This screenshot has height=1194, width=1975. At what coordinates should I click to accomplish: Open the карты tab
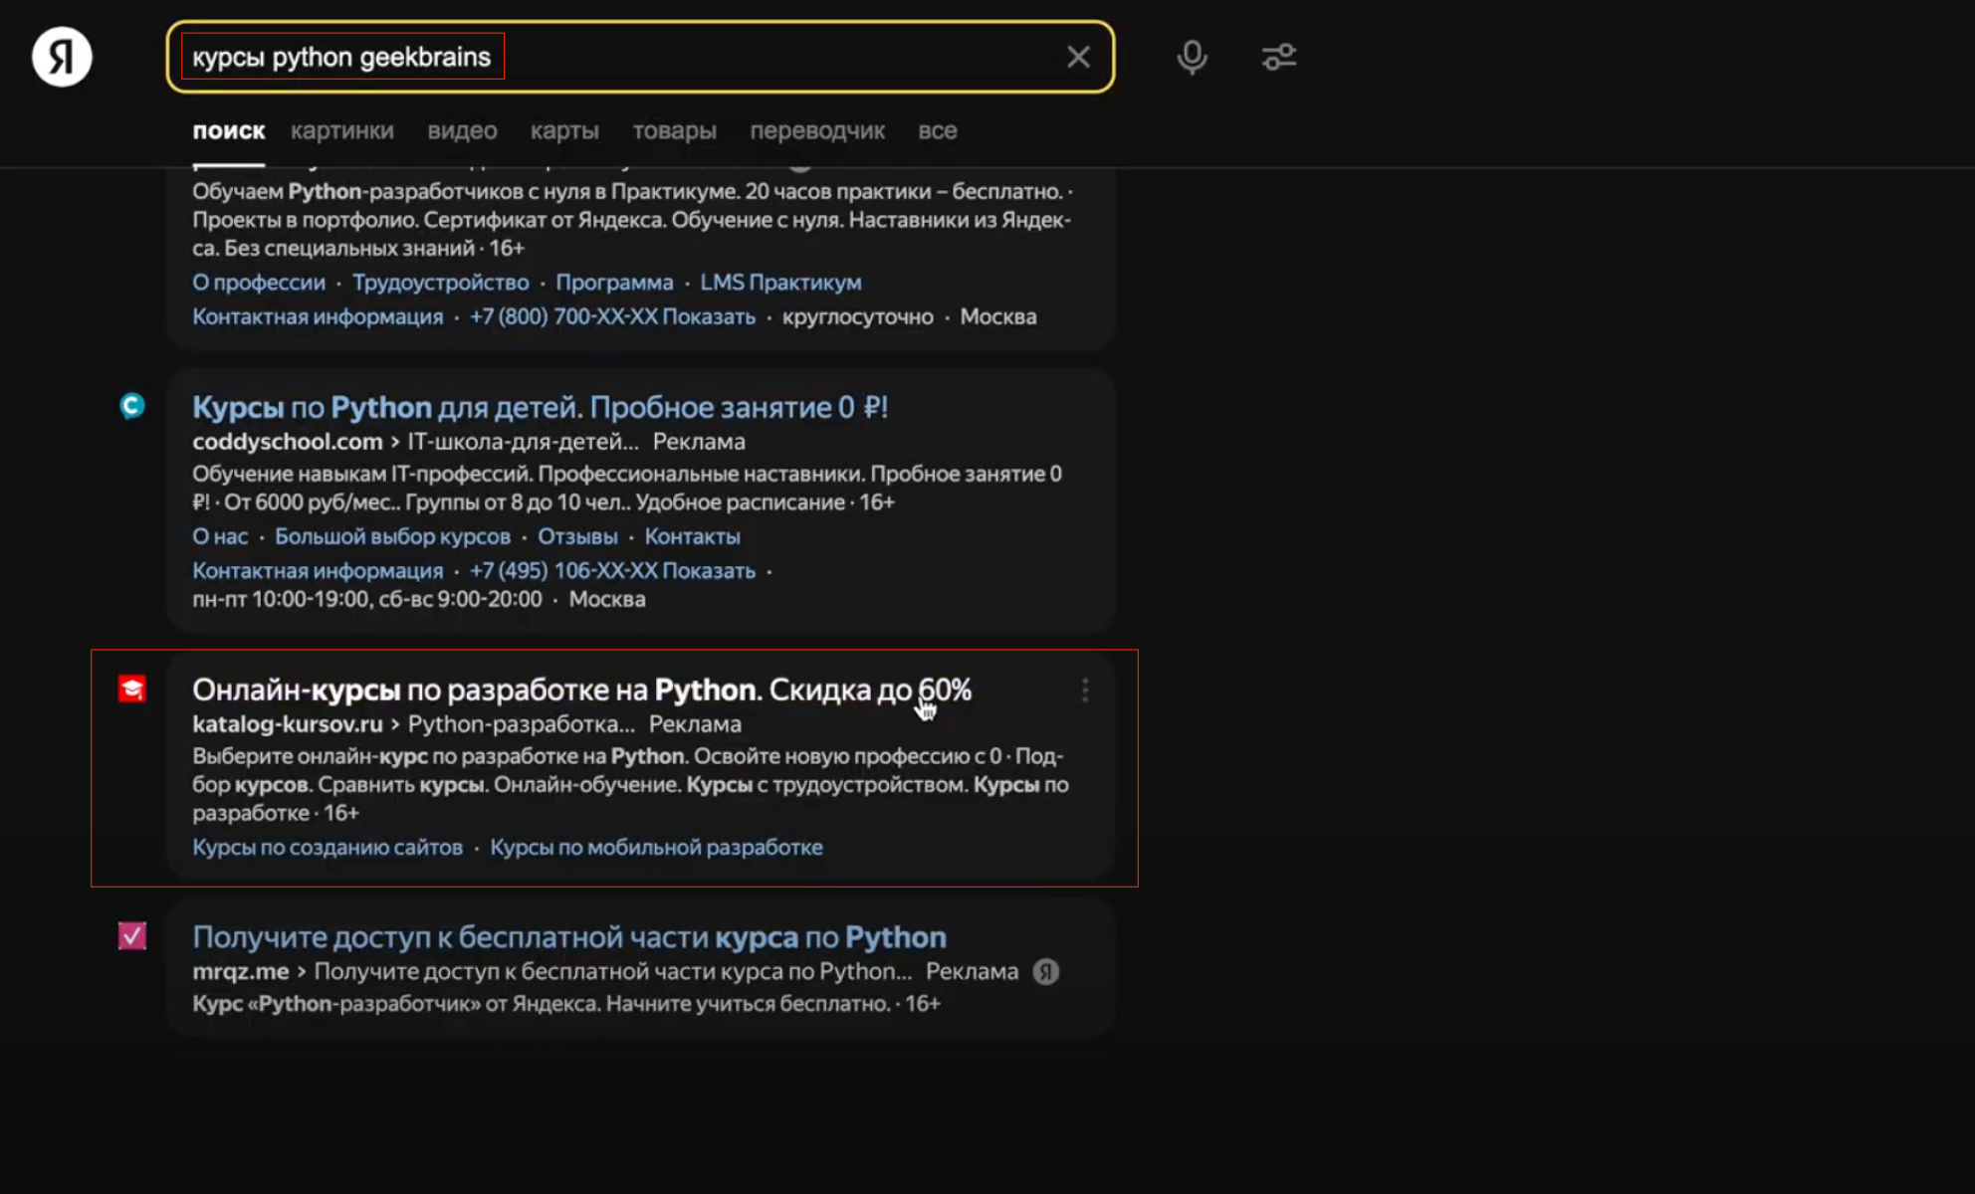[x=564, y=130]
